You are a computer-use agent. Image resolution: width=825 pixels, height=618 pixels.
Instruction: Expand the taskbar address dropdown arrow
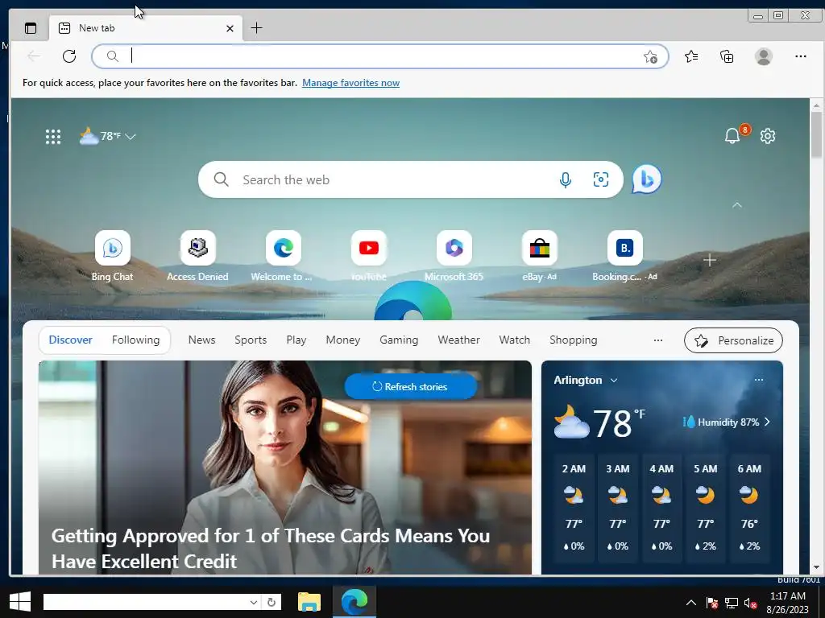point(254,602)
